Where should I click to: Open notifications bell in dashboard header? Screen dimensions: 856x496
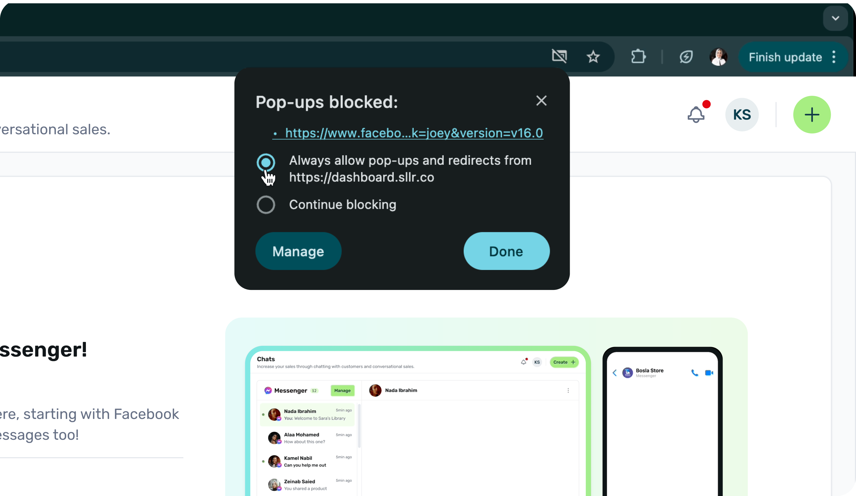click(696, 115)
